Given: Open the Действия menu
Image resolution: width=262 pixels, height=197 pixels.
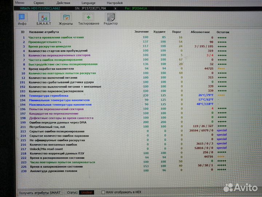Looking at the screenshot, I should click(63, 2).
